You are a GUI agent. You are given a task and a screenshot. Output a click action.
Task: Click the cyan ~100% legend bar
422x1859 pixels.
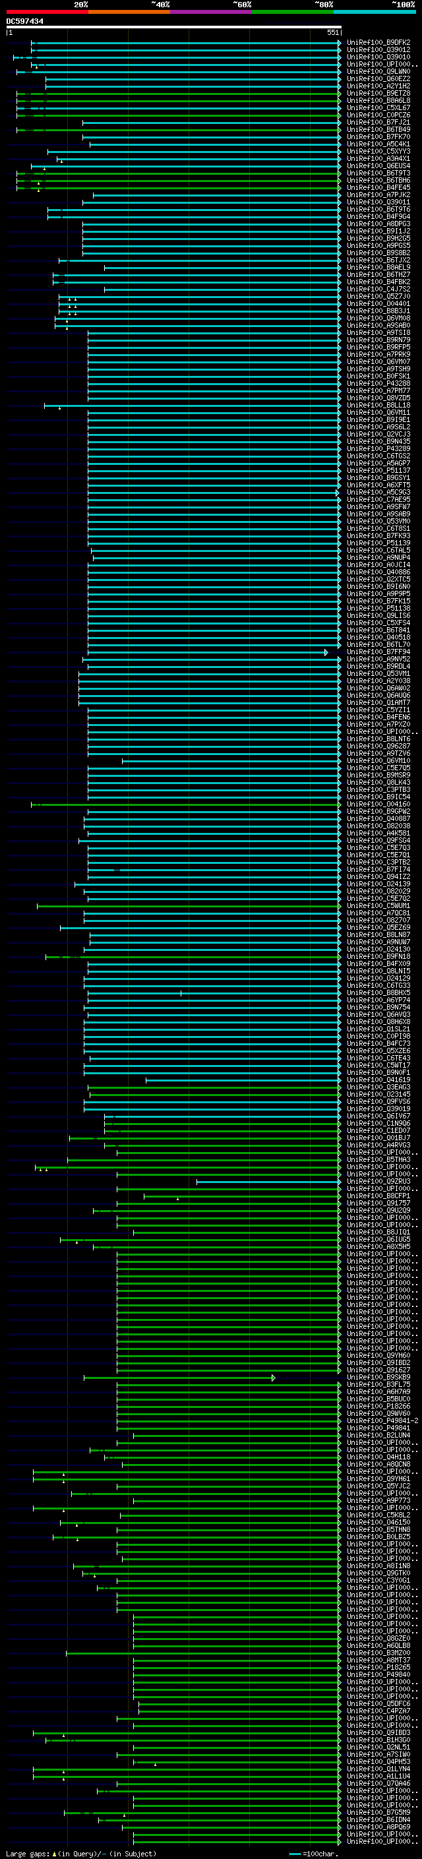[375, 12]
